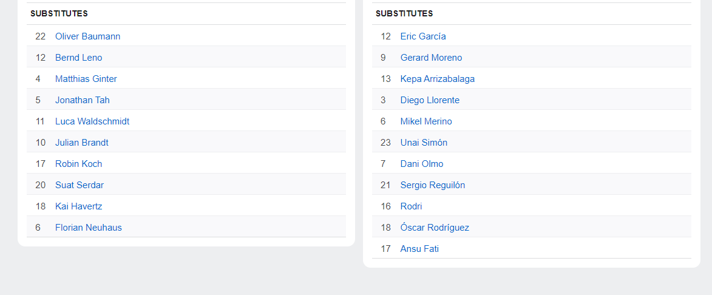Screen dimensions: 712x295
Task: Open Oliver Baumann's player page
Action: point(87,36)
